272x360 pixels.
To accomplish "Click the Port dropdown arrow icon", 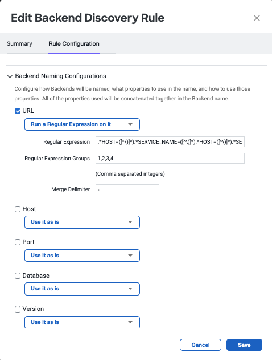I will 130,255.
